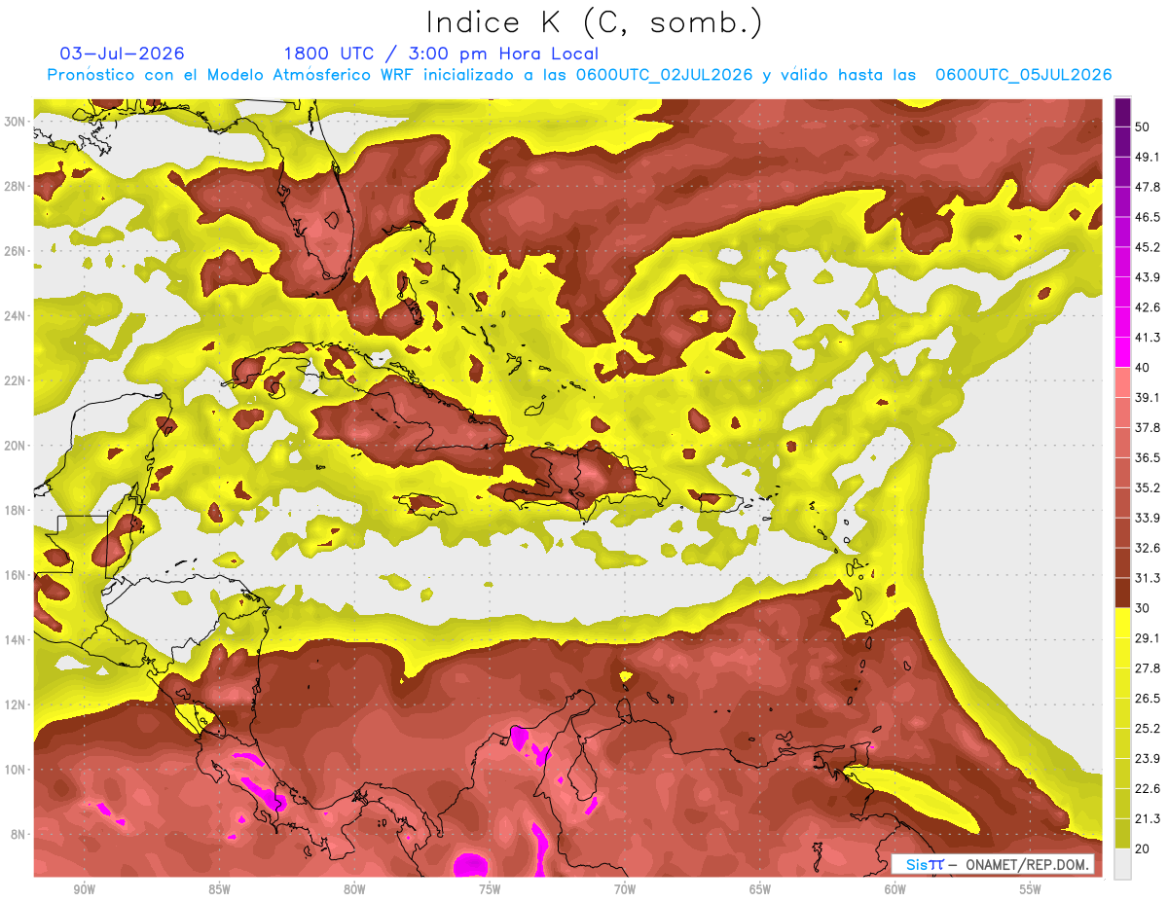Click the latitude label "26N"
Viewport: 1168px width, 902px height.
(x=15, y=251)
